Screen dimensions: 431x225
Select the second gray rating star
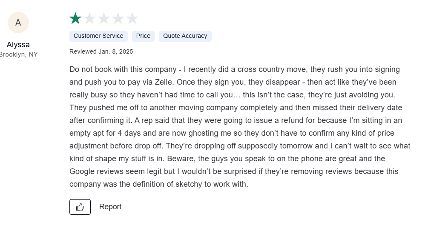click(x=89, y=18)
